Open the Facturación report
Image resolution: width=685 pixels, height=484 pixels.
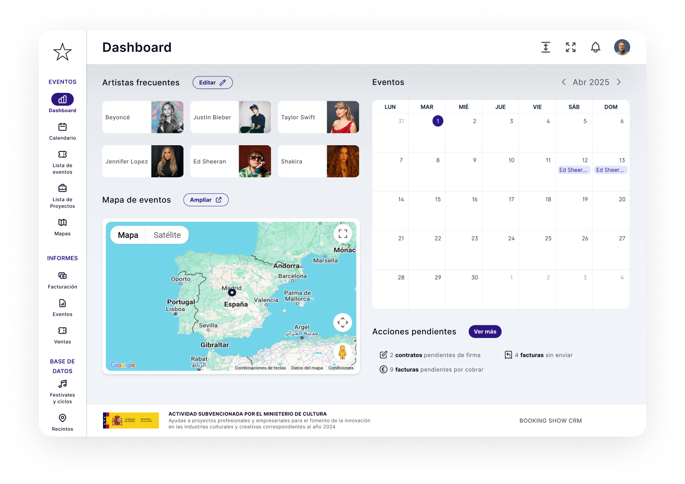point(63,280)
